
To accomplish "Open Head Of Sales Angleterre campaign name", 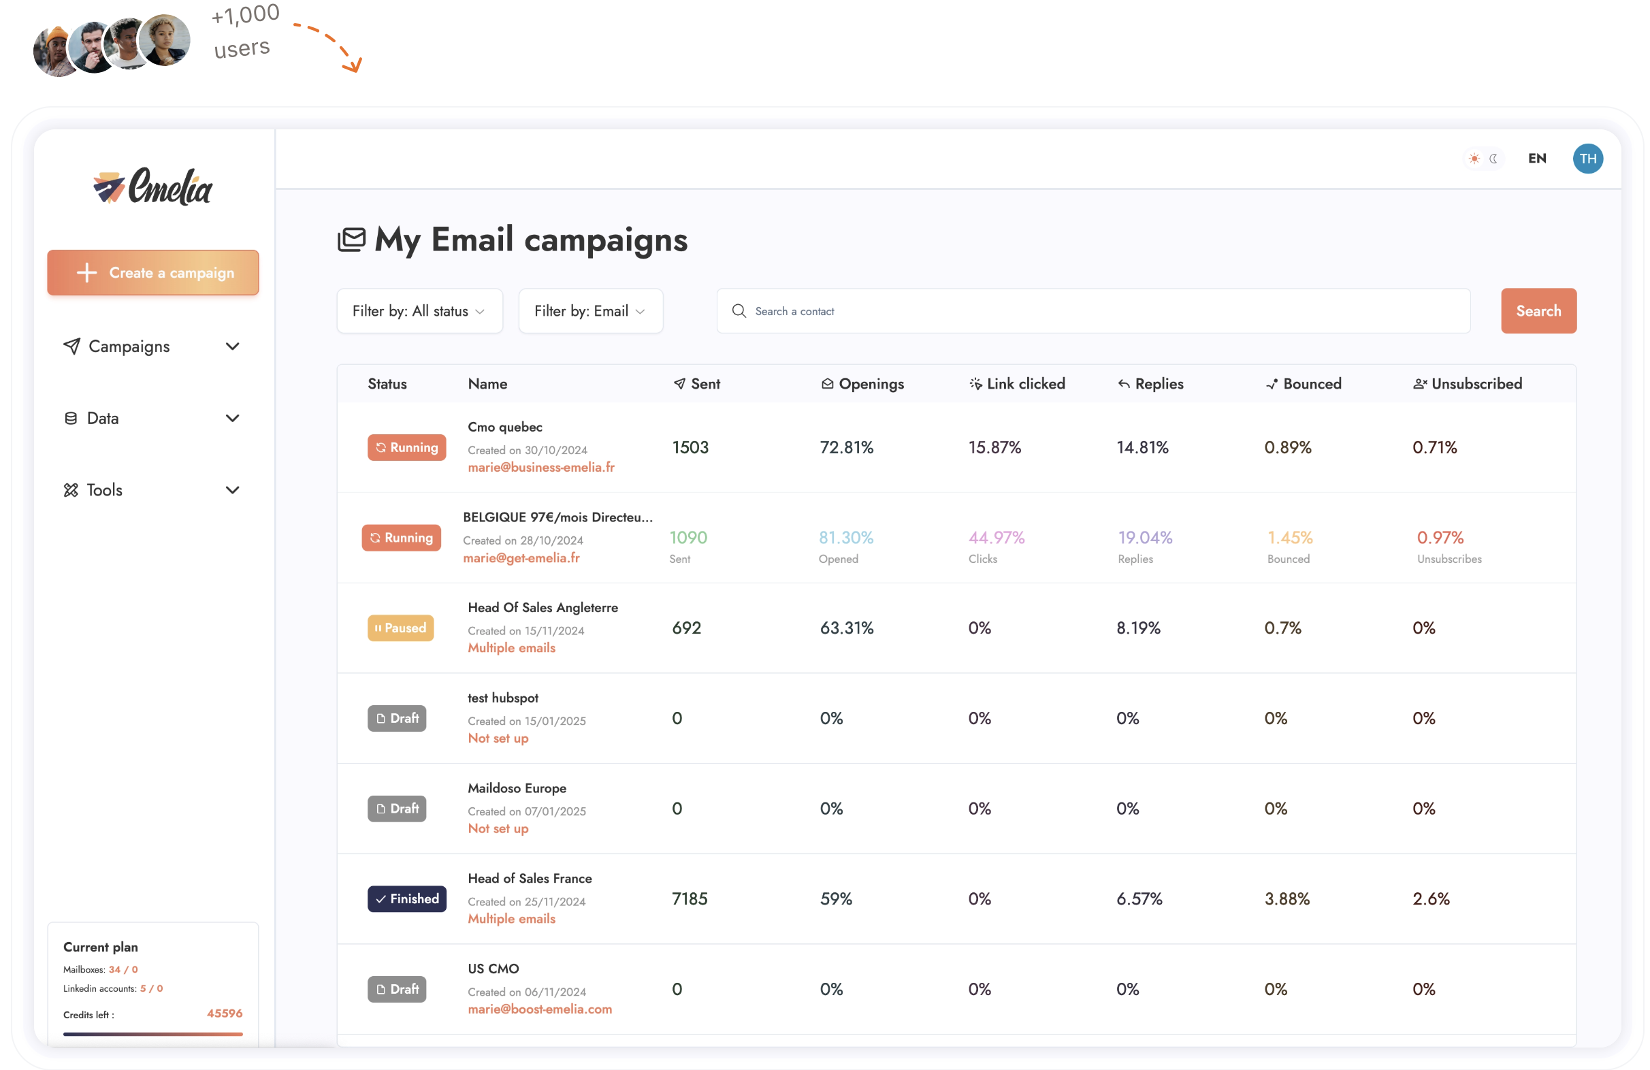I will (x=543, y=608).
